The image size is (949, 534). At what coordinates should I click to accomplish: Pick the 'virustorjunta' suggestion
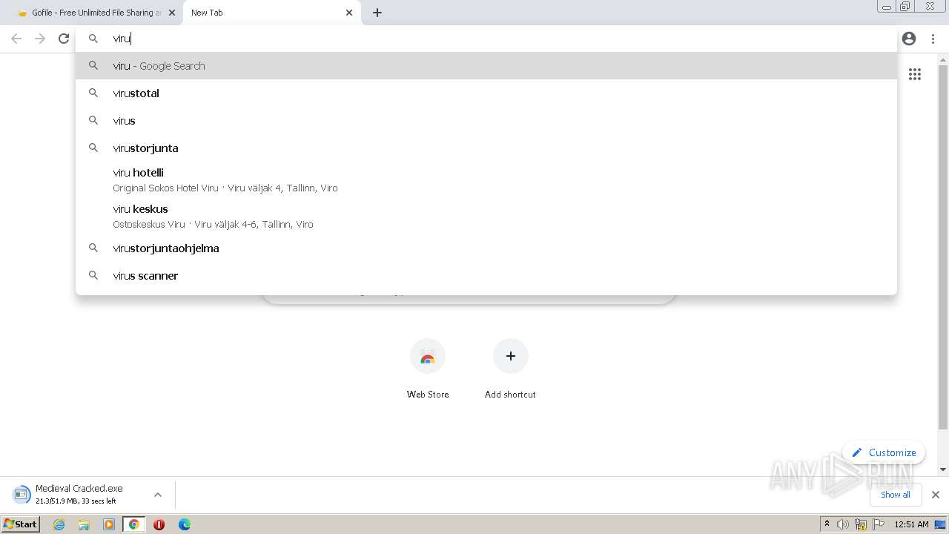point(486,148)
